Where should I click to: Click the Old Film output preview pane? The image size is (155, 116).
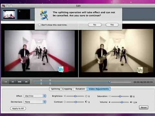pyautogui.click(x=117, y=51)
